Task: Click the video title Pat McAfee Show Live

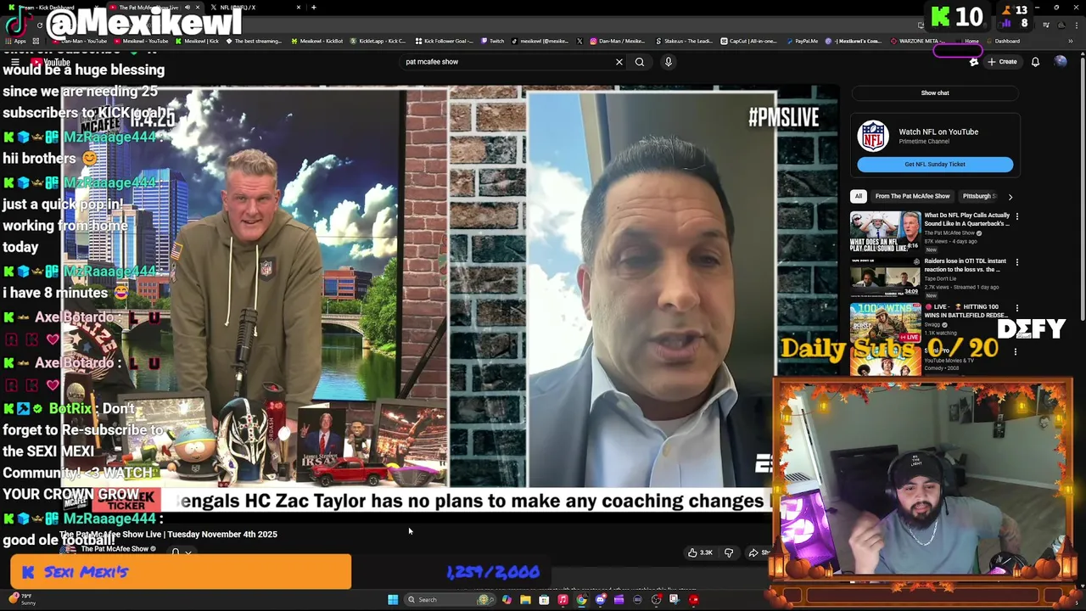Action: click(x=168, y=534)
